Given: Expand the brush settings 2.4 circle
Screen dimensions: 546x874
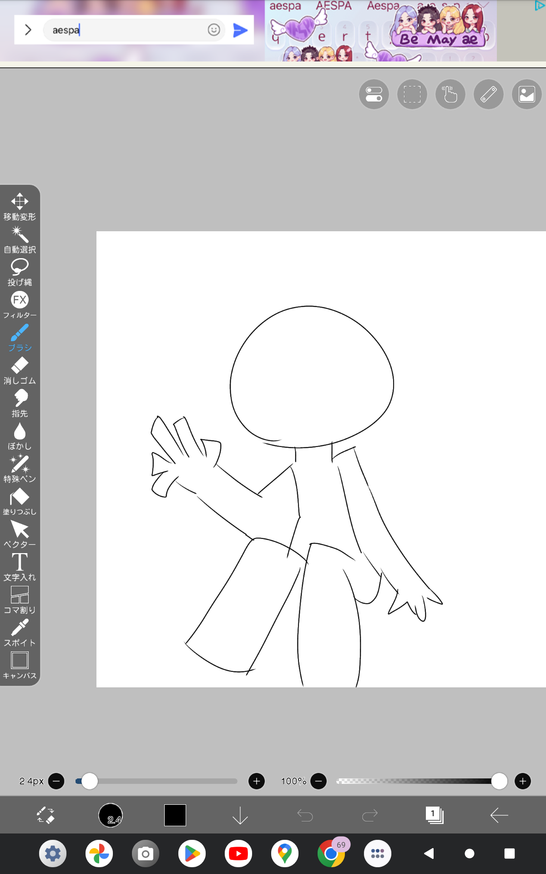Looking at the screenshot, I should click(111, 815).
